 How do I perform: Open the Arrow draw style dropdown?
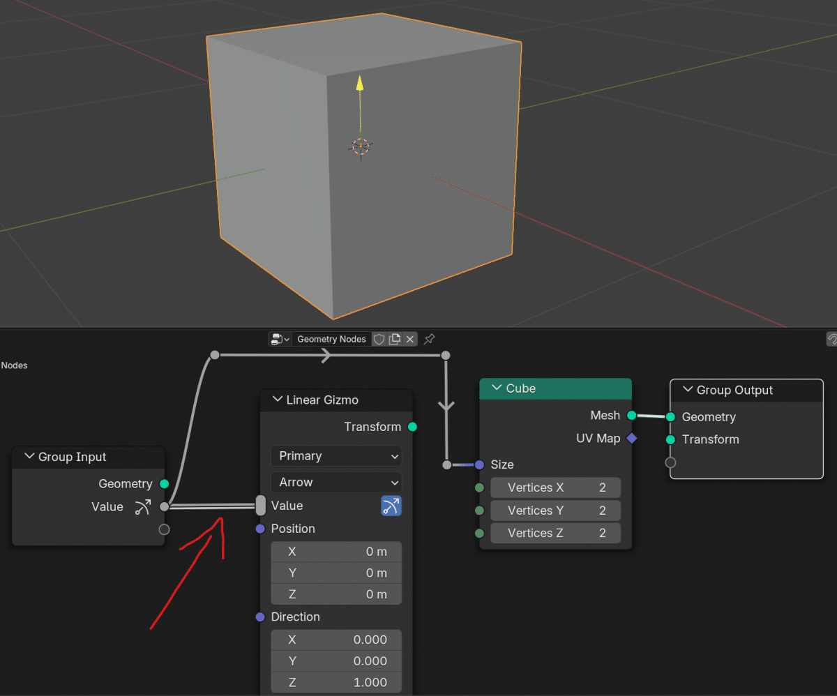pos(336,482)
